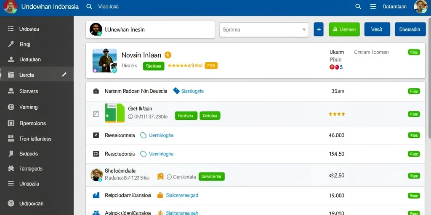The width and height of the screenshot is (431, 215).
Task: Click the Unewhan inesin search field
Action: click(150, 29)
